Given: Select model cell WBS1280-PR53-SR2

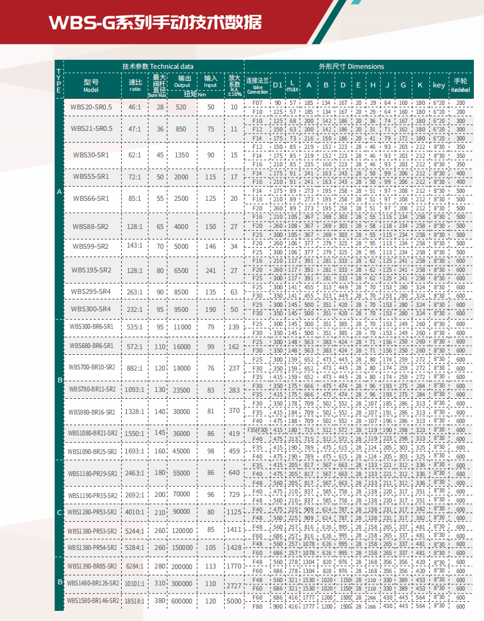Looking at the screenshot, I should tap(92, 512).
